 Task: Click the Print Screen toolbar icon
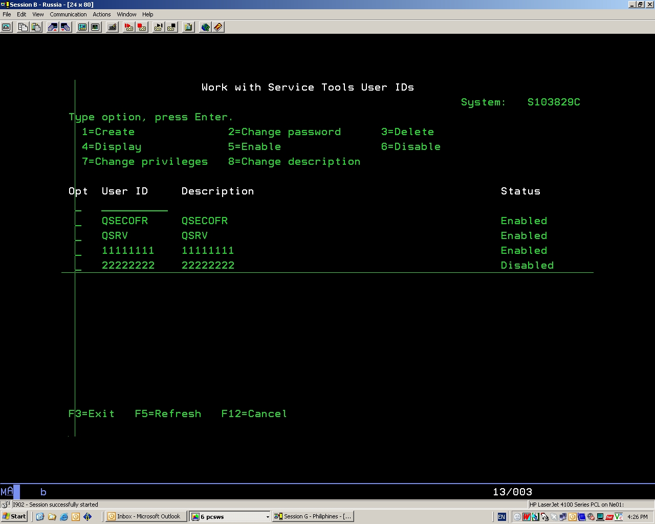[x=7, y=27]
